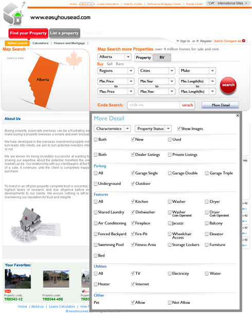
Task: Click the Add to Compare list link
Action: point(228,41)
